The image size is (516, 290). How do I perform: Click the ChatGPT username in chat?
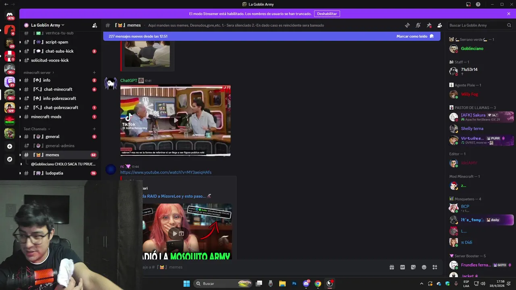pos(129,81)
